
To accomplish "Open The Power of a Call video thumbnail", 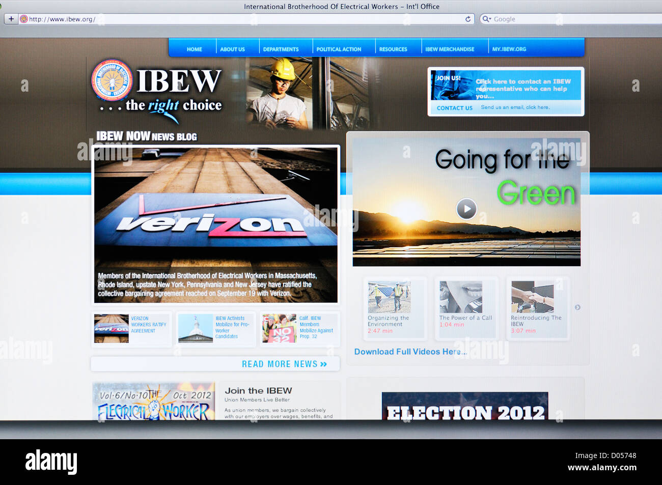I will 461,297.
